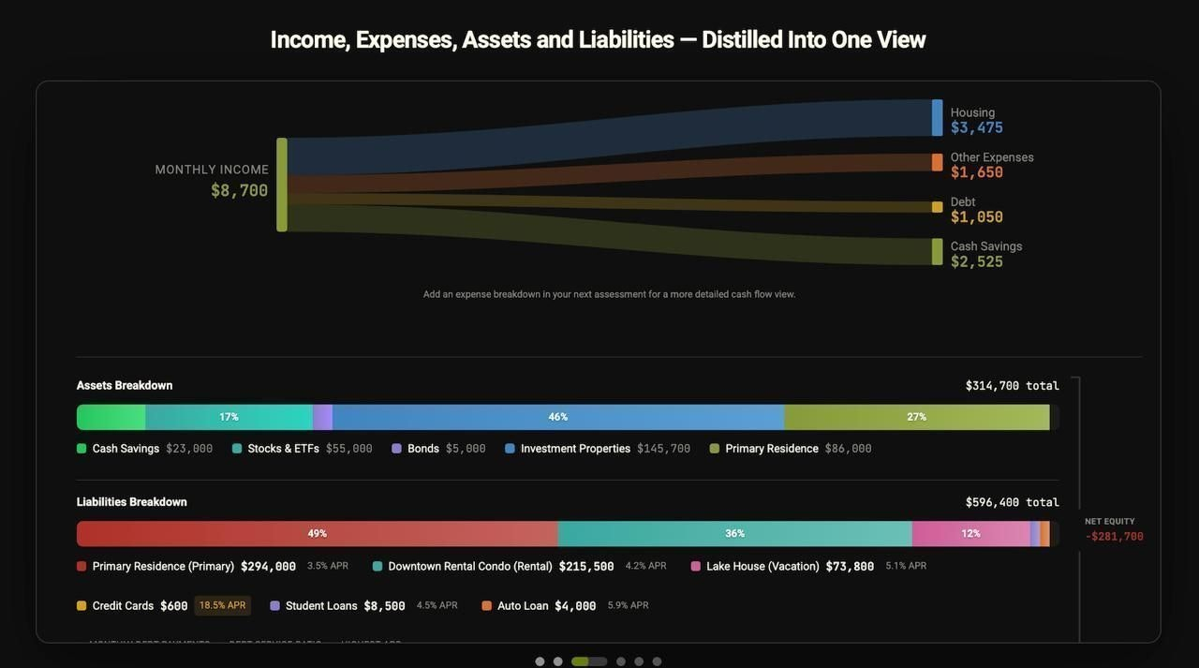Go to the second carousel slide dot
Viewport: 1199px width, 668px height.
557,661
